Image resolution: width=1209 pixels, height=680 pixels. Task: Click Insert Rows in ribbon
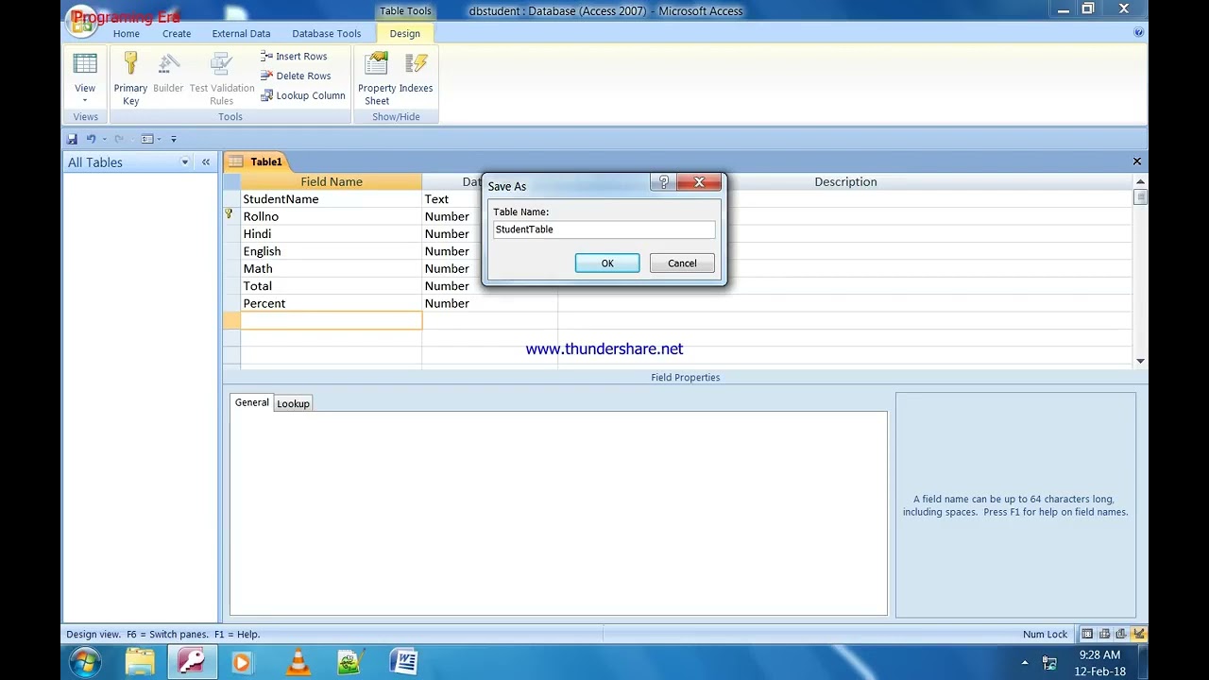294,57
